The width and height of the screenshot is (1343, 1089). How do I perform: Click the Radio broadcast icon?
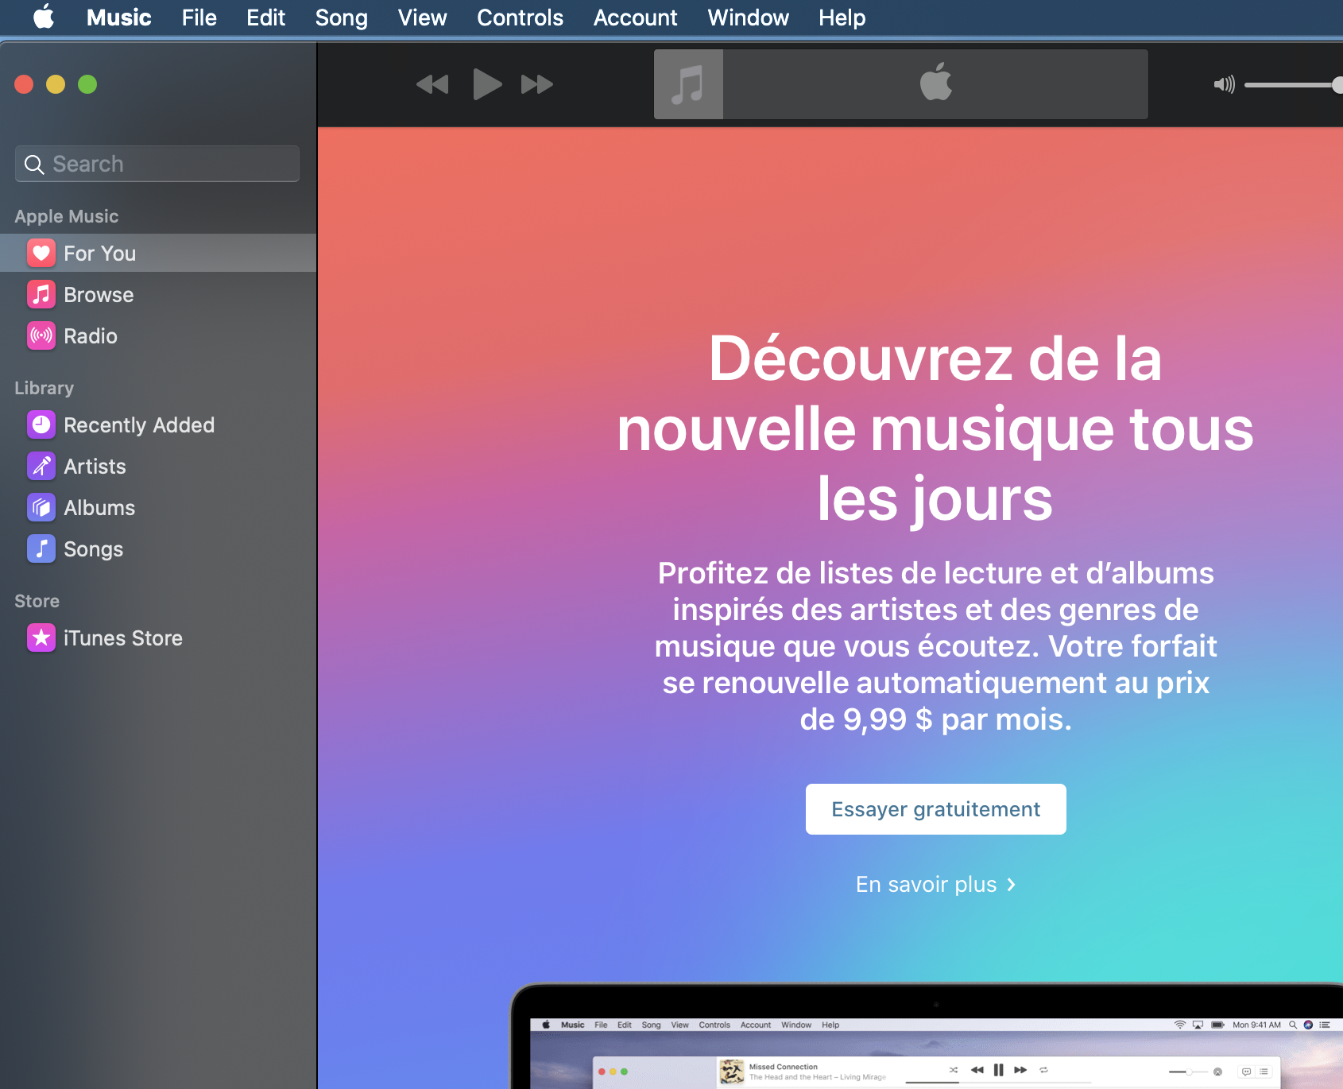pyautogui.click(x=41, y=335)
